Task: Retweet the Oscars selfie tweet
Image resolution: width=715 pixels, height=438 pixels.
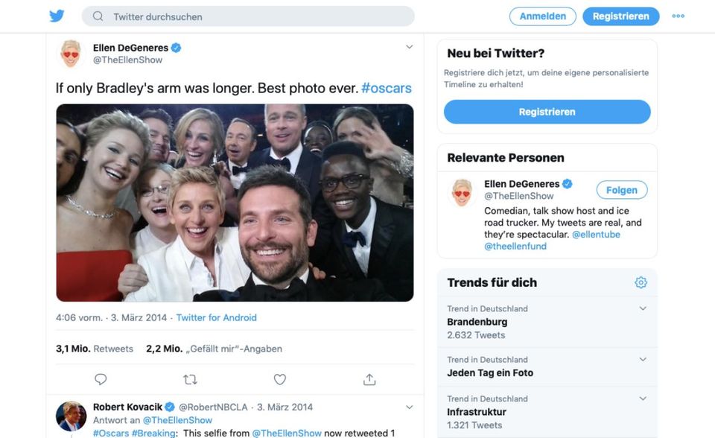Action: (190, 379)
